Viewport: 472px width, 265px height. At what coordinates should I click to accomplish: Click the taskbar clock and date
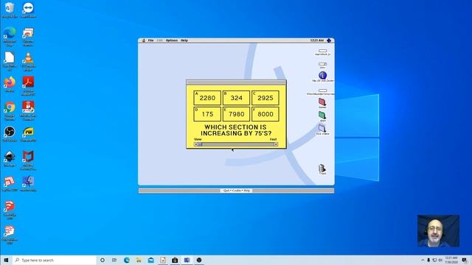451,260
